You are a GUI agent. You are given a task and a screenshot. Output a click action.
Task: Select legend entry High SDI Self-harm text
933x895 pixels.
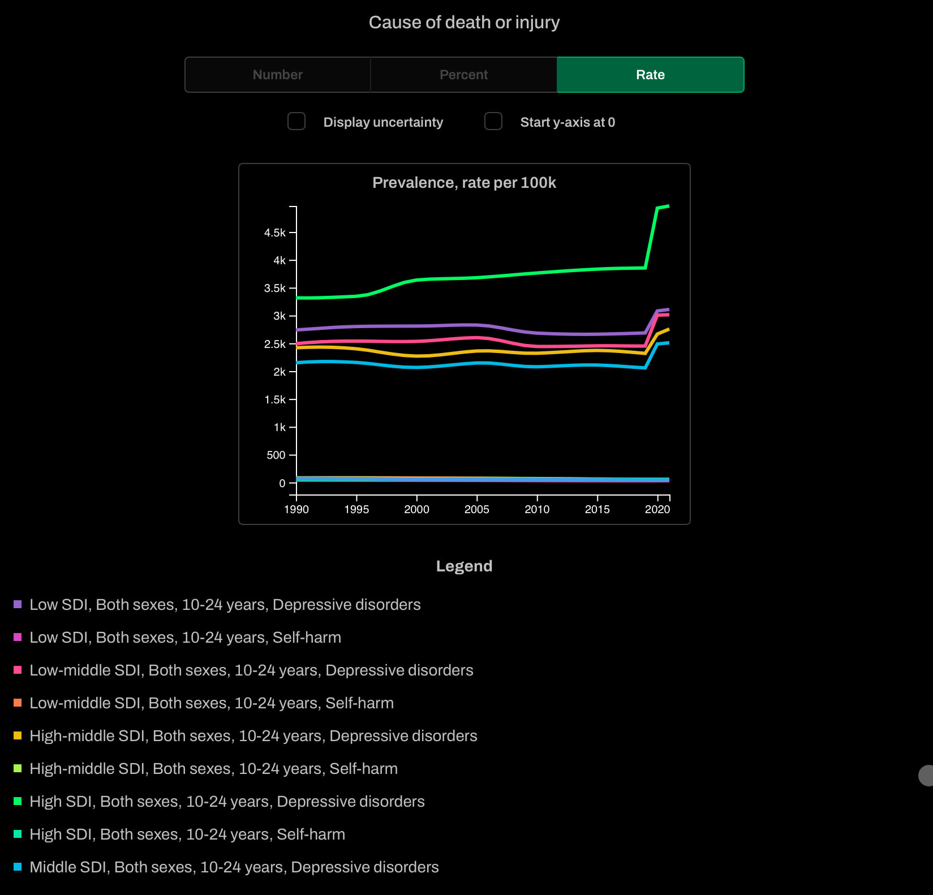click(187, 834)
